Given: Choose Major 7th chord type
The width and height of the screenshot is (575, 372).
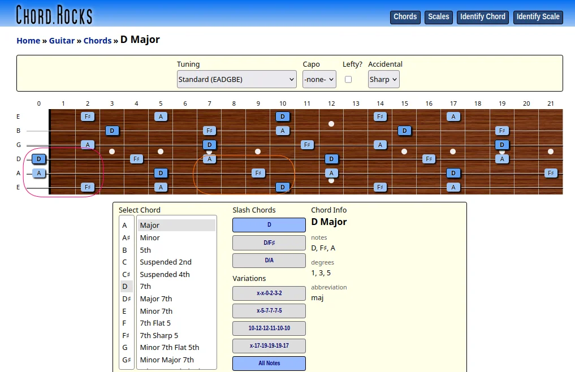Looking at the screenshot, I should [x=176, y=299].
